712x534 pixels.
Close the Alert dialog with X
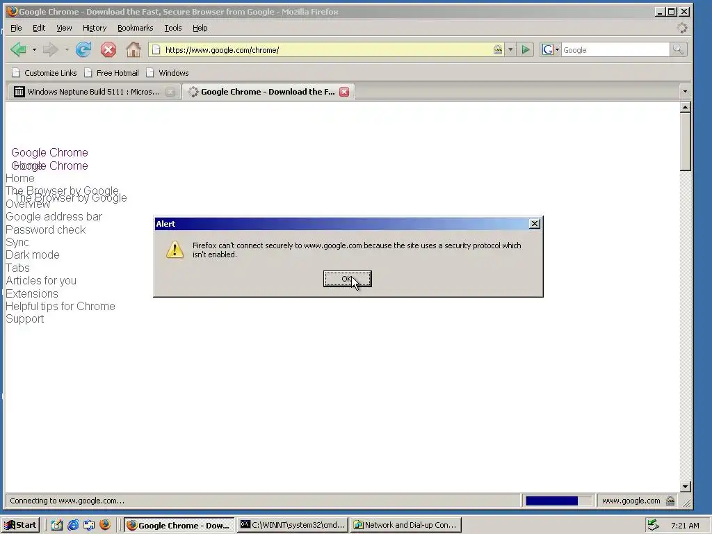click(535, 223)
